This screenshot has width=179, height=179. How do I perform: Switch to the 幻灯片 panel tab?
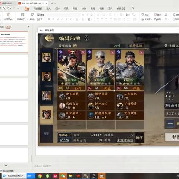pos(8,27)
